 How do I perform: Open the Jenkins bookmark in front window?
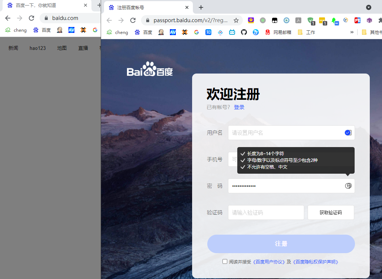[x=161, y=32]
